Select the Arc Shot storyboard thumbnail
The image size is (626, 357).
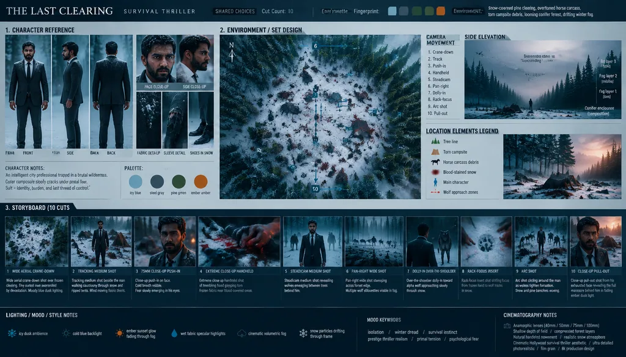click(x=541, y=242)
